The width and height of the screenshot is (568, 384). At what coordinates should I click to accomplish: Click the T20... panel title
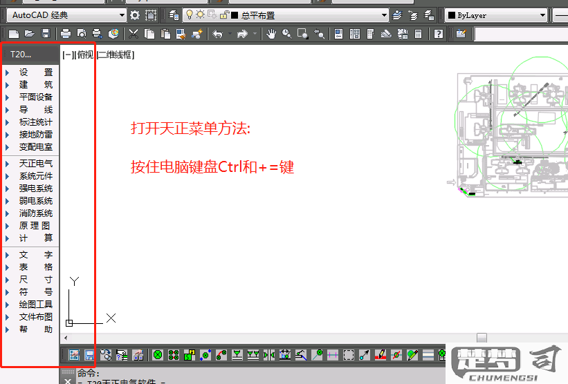coord(21,55)
